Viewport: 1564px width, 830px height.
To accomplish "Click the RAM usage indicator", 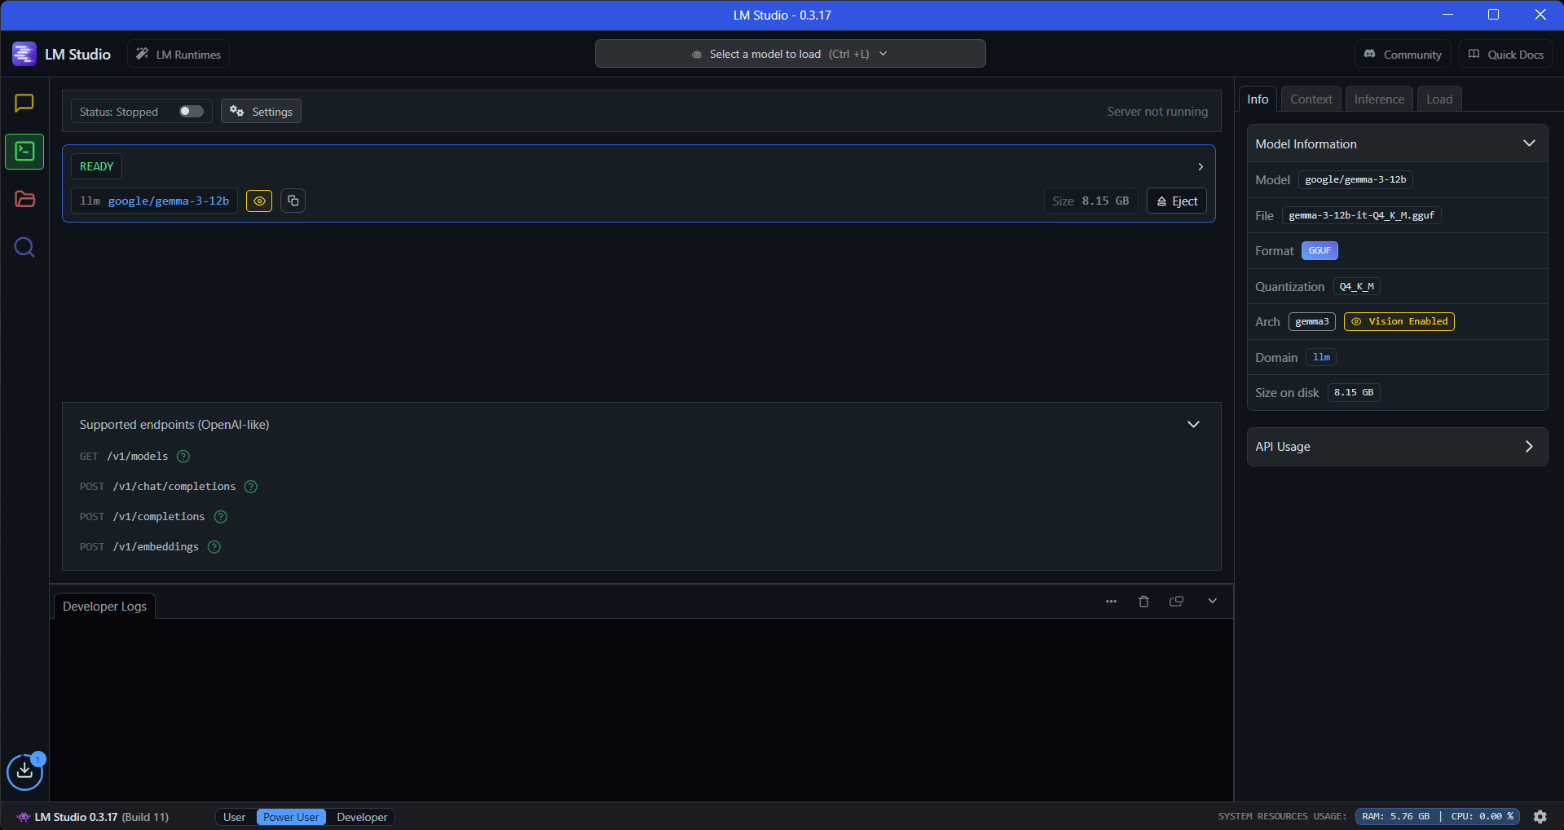I will click(x=1396, y=816).
